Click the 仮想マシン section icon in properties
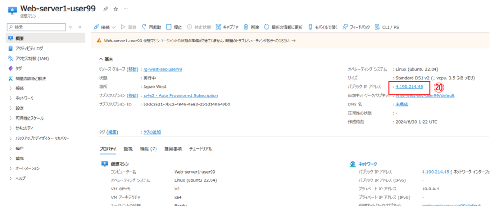The image size is (490, 221). click(x=105, y=164)
